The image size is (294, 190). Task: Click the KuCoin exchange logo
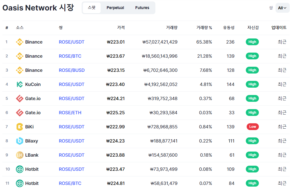pyautogui.click(x=20, y=84)
